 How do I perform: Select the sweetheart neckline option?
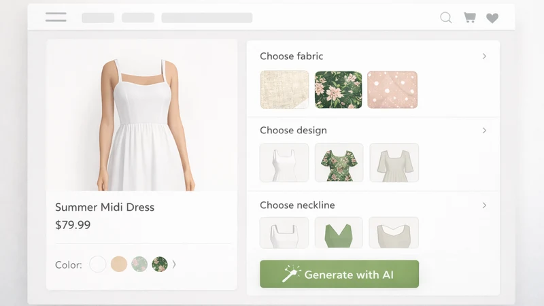click(x=394, y=233)
